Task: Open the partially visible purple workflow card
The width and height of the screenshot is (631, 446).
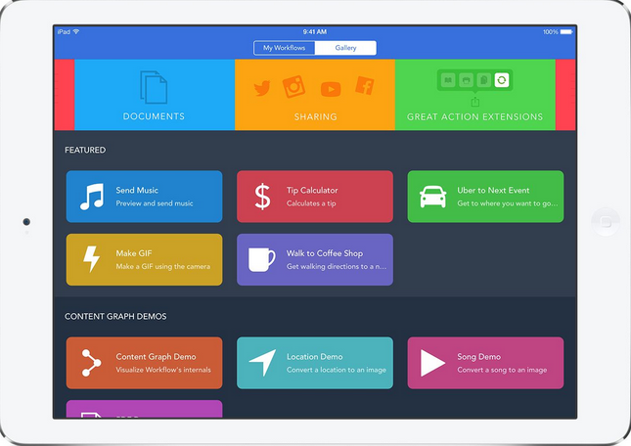Action: [144, 409]
